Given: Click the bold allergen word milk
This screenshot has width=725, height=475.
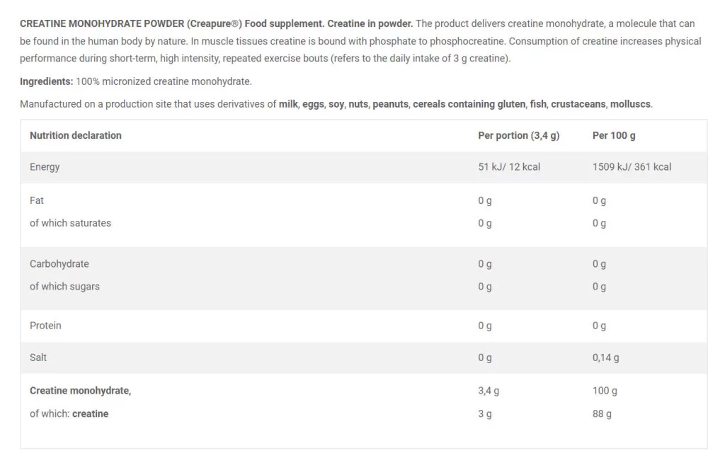Looking at the screenshot, I should coord(288,104).
